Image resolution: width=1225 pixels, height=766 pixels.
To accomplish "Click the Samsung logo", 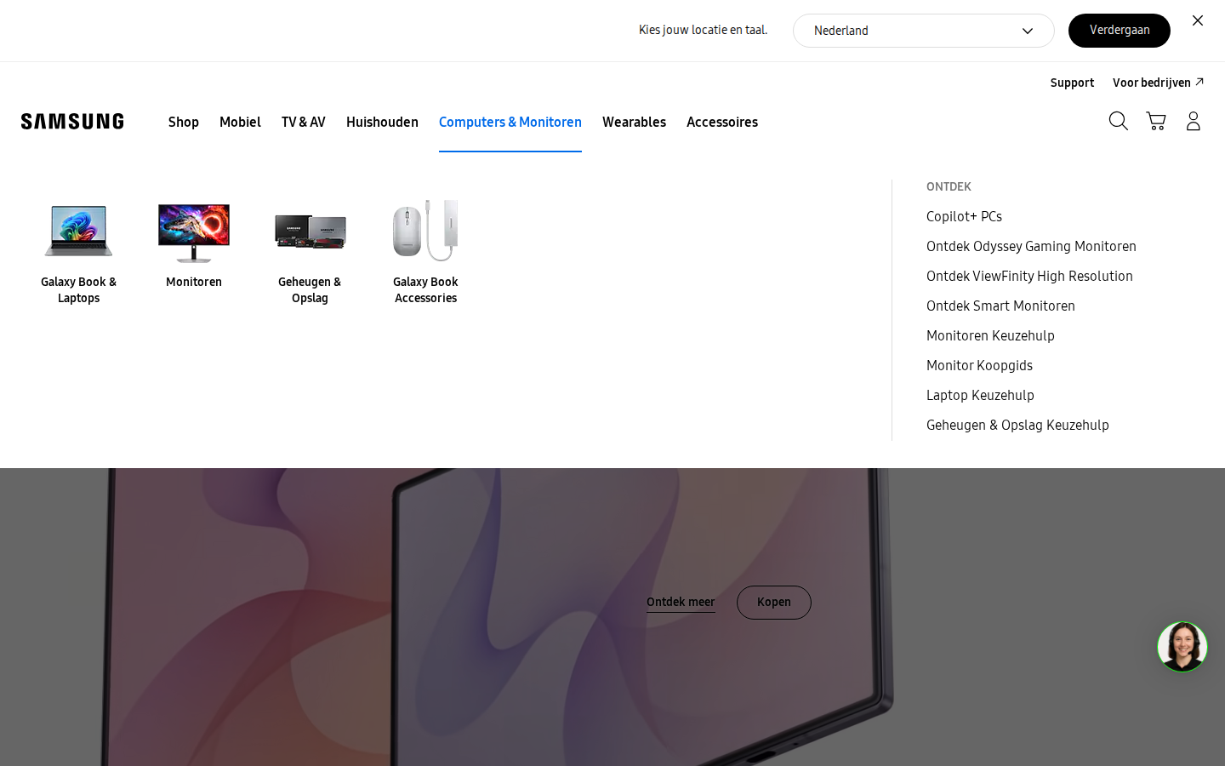I will (x=72, y=121).
